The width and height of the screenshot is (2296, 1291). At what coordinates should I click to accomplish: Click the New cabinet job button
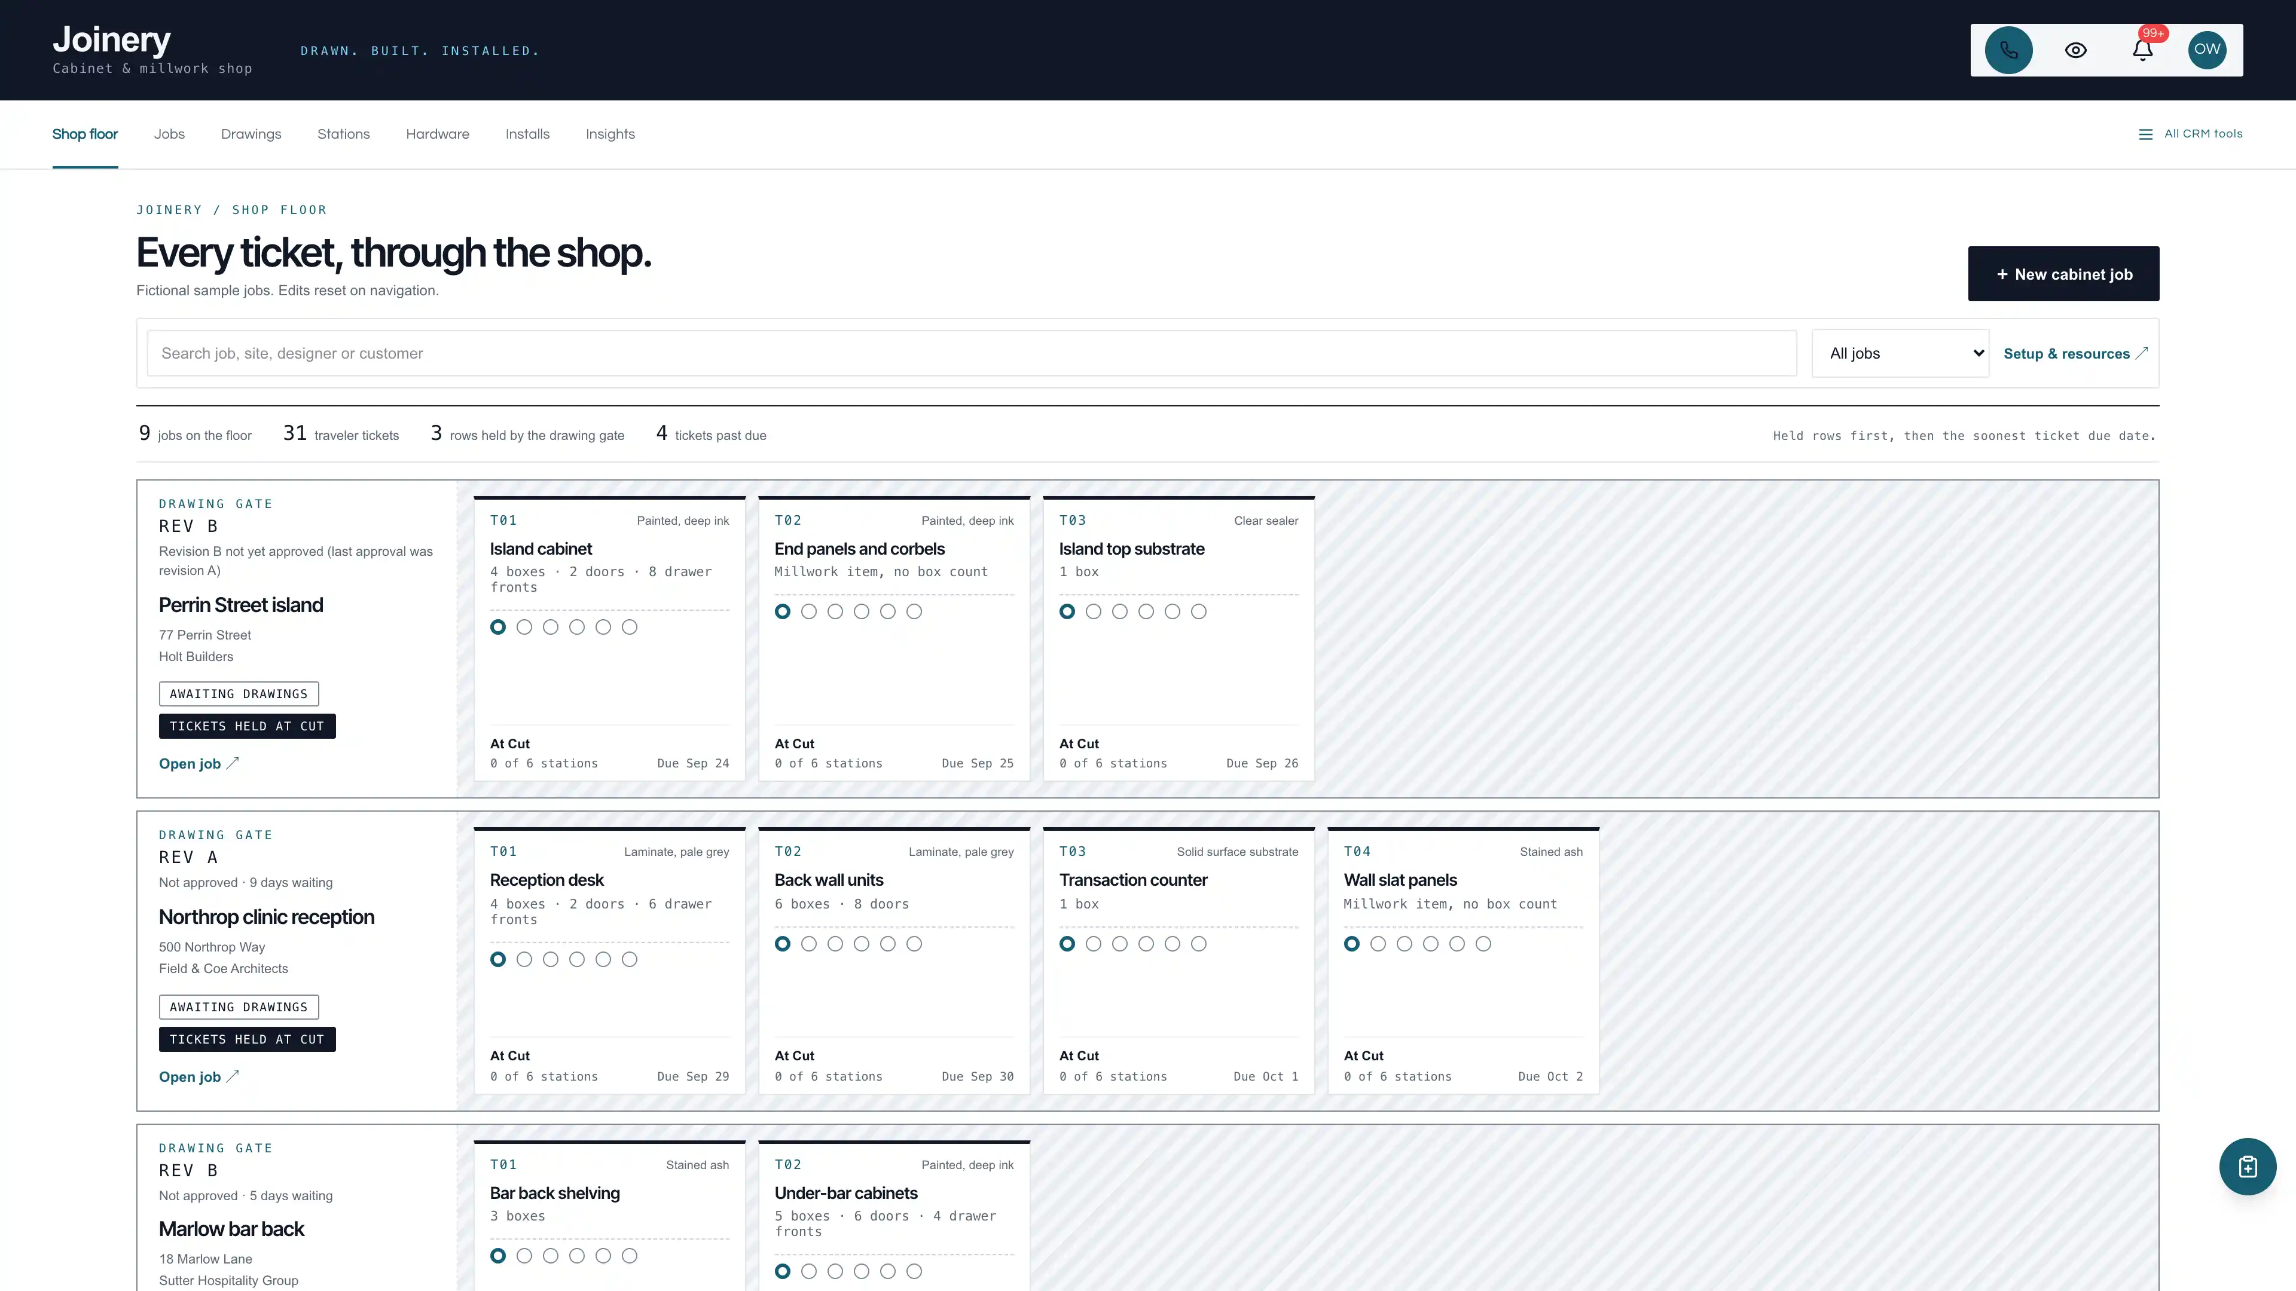(2063, 274)
